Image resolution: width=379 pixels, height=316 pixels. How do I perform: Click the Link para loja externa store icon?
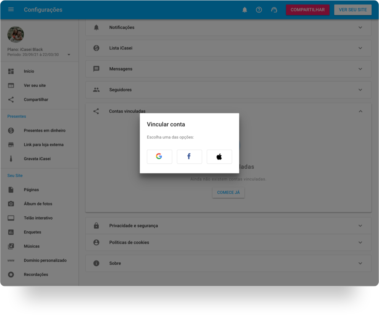pyautogui.click(x=11, y=145)
